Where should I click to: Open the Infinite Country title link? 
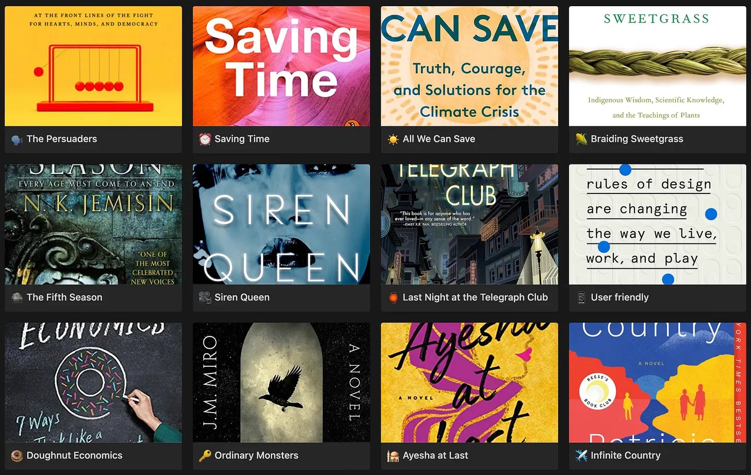[x=625, y=456]
